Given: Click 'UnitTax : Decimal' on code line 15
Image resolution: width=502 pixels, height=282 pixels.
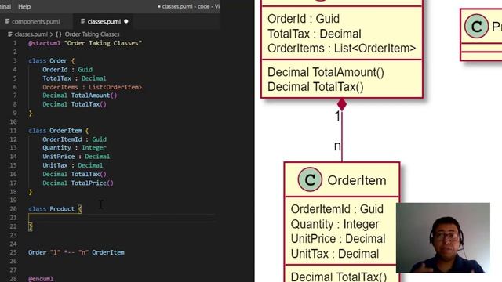Looking at the screenshot, I should click(x=73, y=165).
